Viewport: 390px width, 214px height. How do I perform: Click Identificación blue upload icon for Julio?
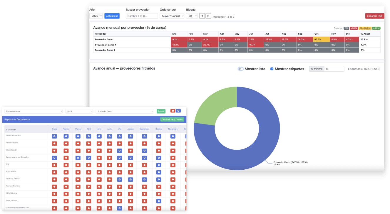pyautogui.click(x=119, y=151)
